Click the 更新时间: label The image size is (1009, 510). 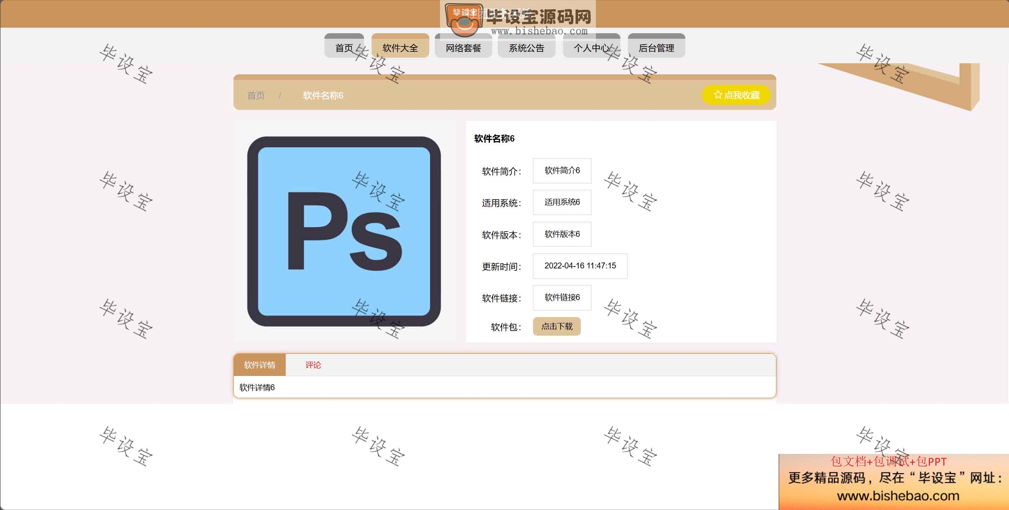501,266
